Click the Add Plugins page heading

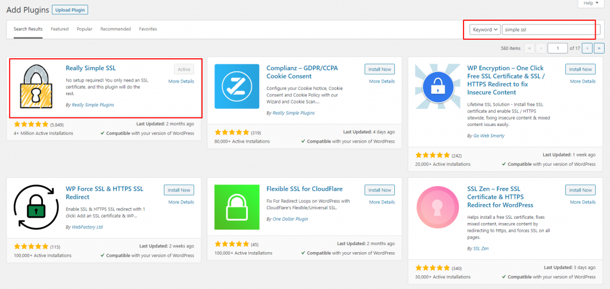tap(27, 10)
